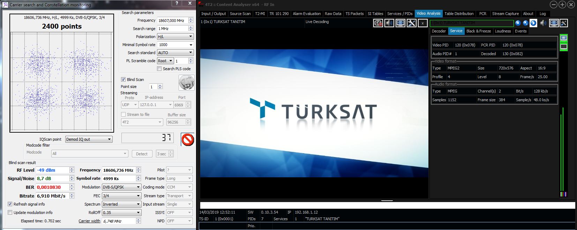The height and width of the screenshot is (230, 577).
Task: Click the About tab
Action: coord(528,14)
